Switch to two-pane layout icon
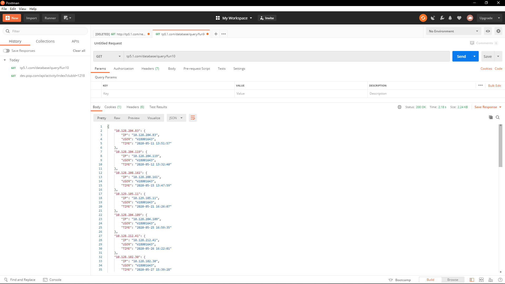505x284 pixels. point(481,280)
